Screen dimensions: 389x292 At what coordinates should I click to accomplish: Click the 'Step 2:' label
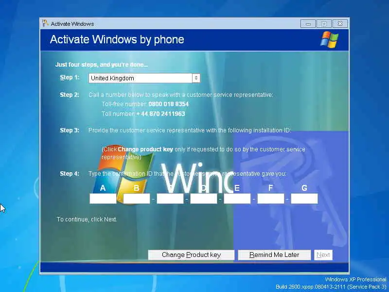click(70, 95)
